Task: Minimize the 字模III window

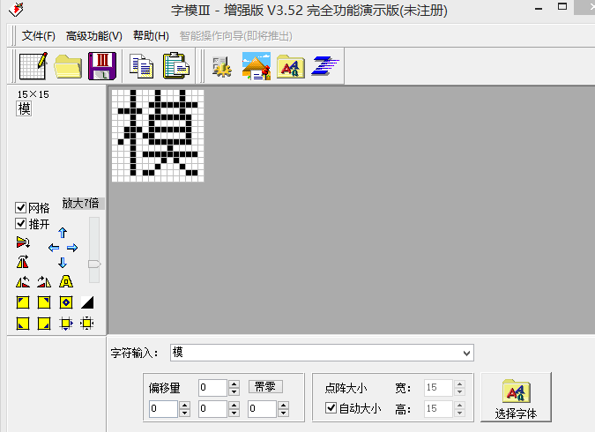Action: point(538,8)
